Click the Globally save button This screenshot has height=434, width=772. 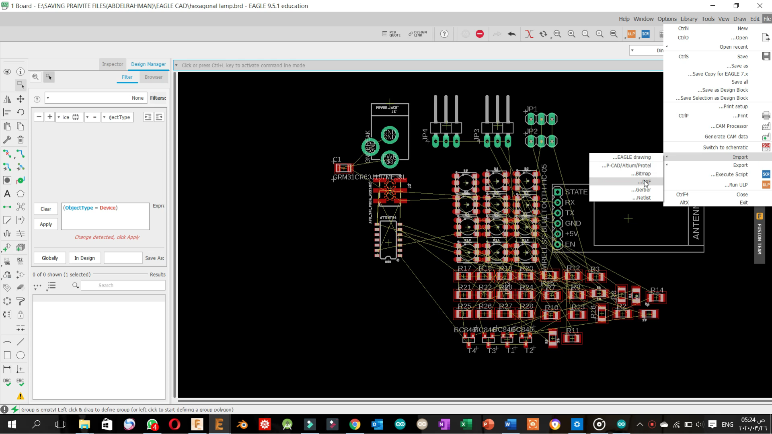click(x=50, y=258)
